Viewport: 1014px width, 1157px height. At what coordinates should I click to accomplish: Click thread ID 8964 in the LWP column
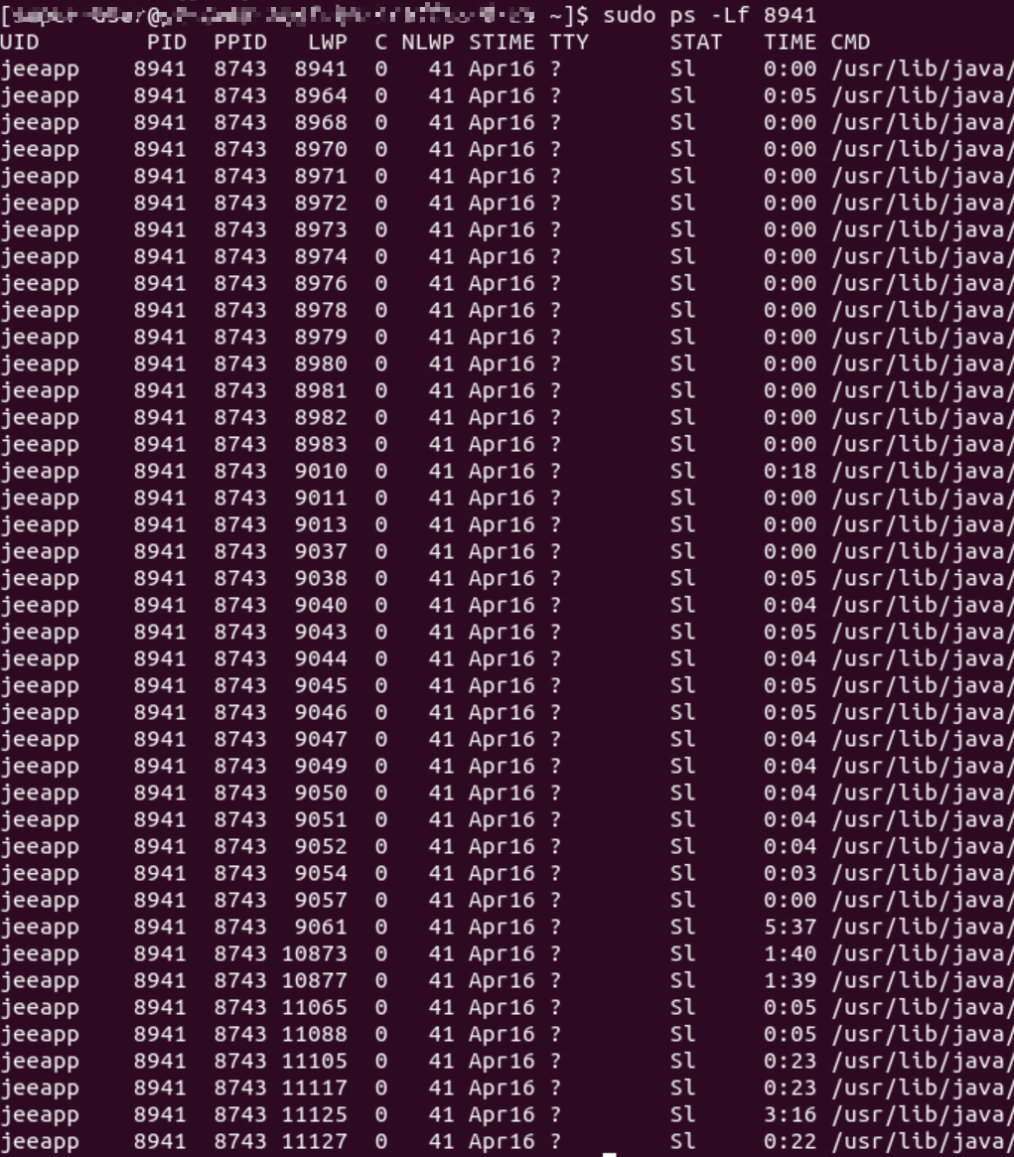[x=321, y=96]
